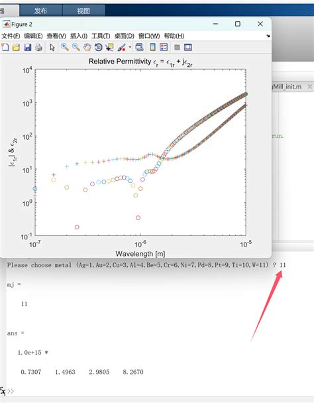Toggle the Insert Colorbar button
The image size is (314, 403).
(x=152, y=47)
